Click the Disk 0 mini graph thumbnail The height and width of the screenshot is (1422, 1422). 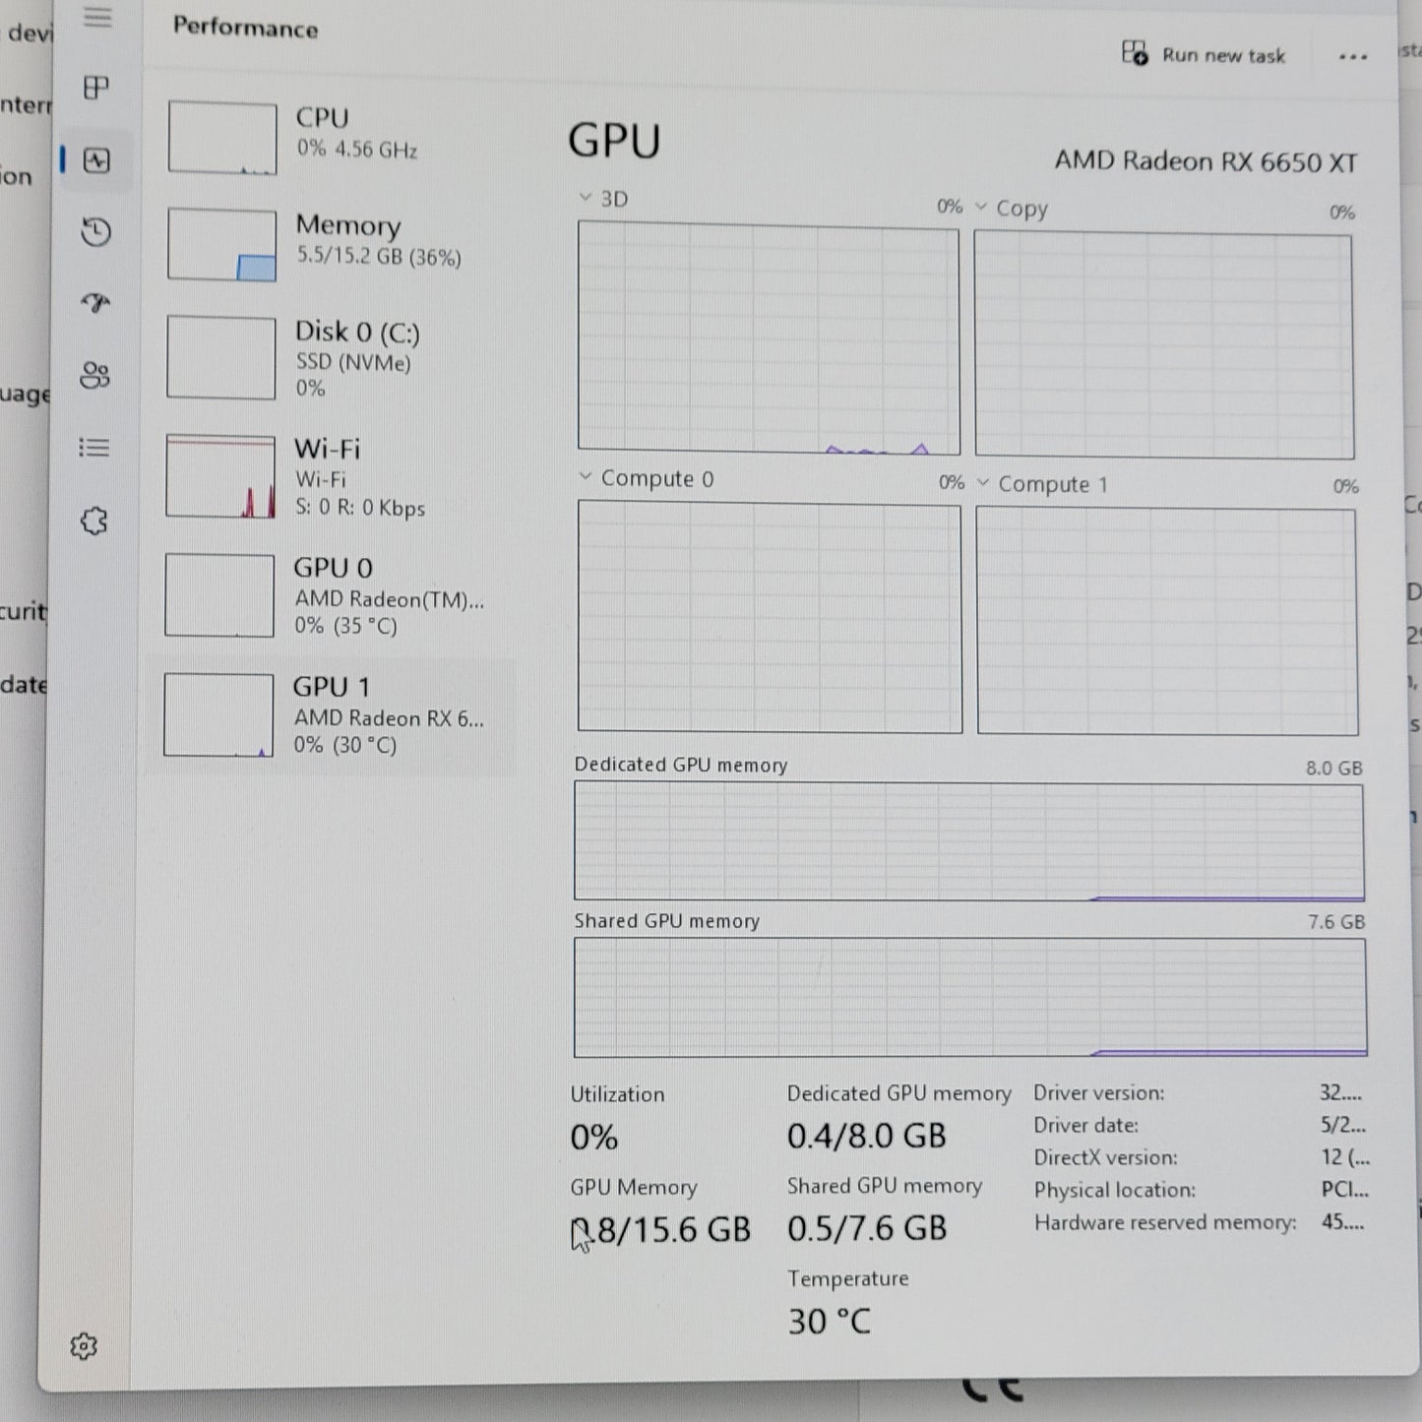click(220, 357)
